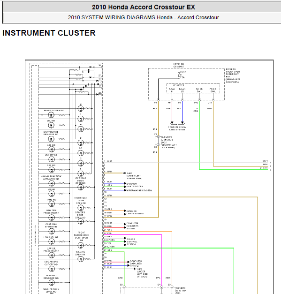Click the Right Rear Door Open lamp symbol
This screenshot has width=281, height=294.
(81, 208)
